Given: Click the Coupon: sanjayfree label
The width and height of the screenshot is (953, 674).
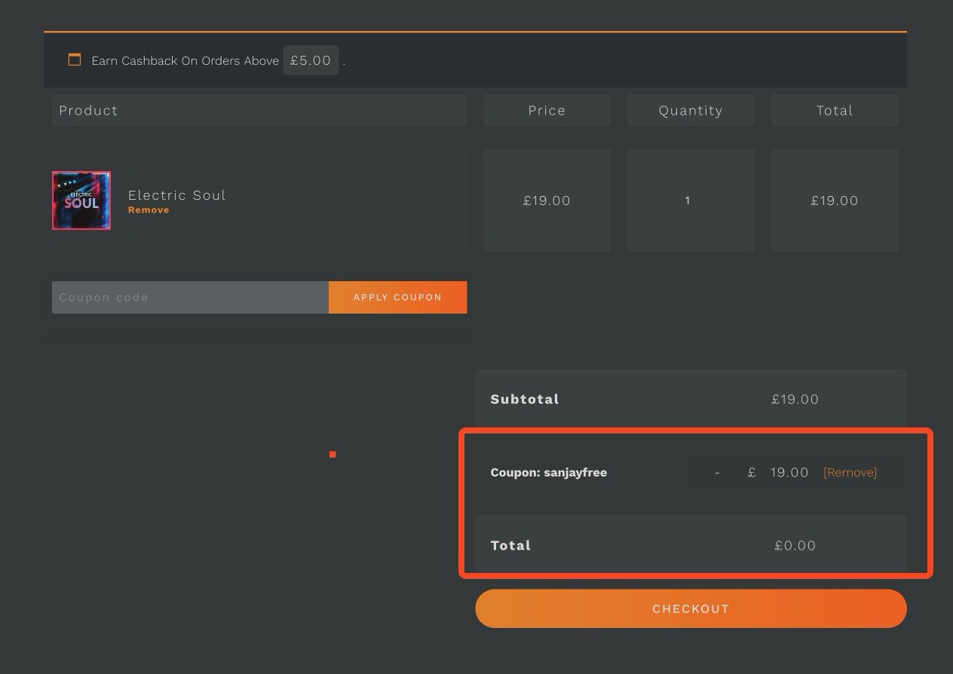Looking at the screenshot, I should [x=548, y=473].
